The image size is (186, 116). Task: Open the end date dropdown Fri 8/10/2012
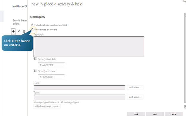(x=52, y=77)
